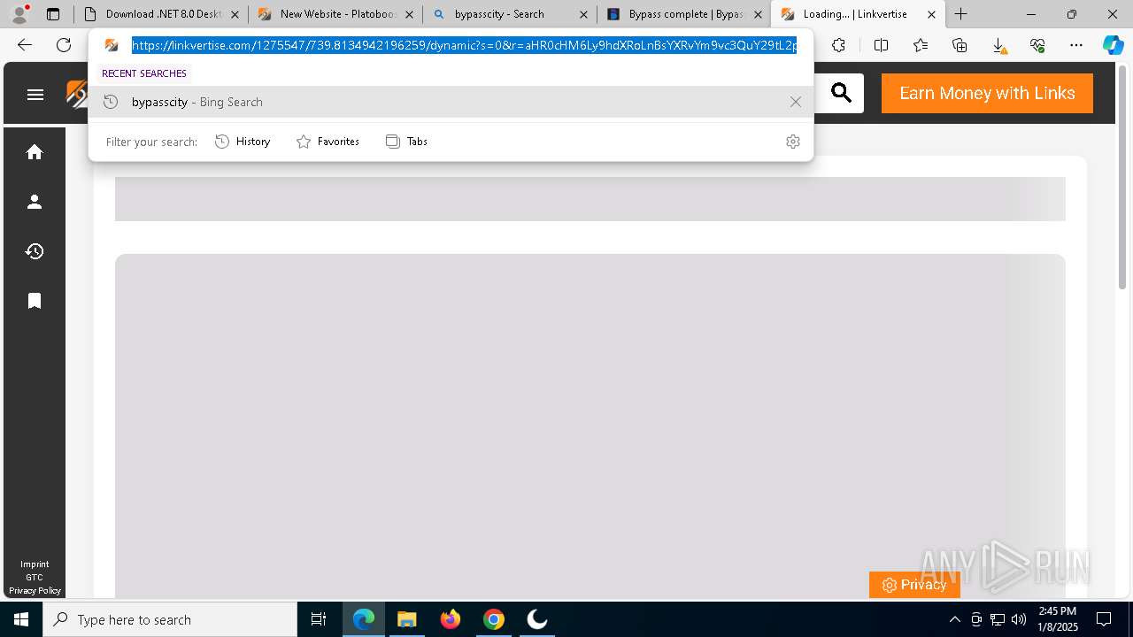Open the bookmark icon in sidebar
Image resolution: width=1133 pixels, height=637 pixels.
[x=35, y=301]
